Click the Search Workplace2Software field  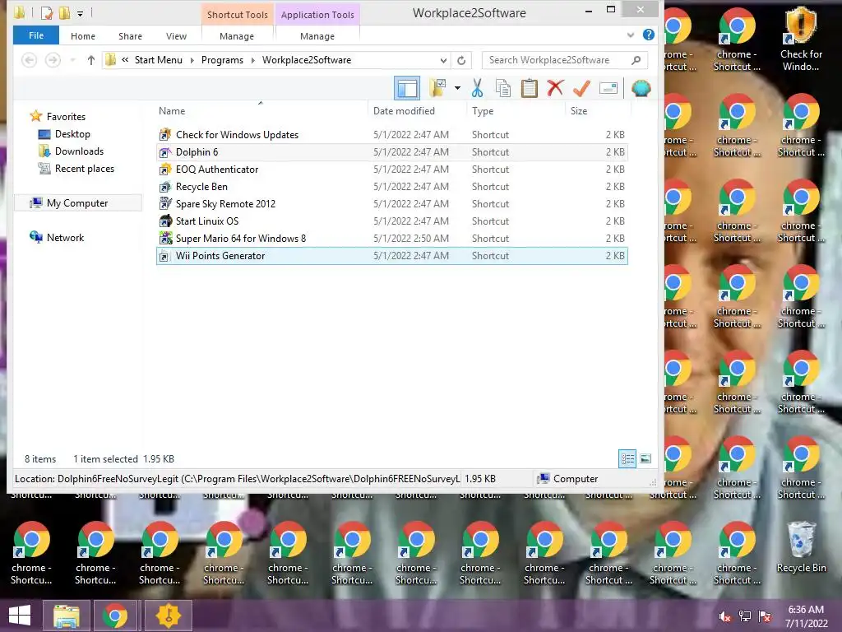tap(565, 60)
